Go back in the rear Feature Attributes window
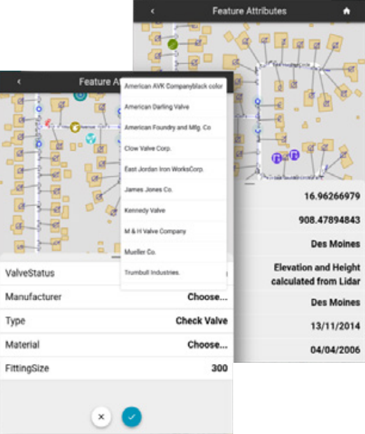The width and height of the screenshot is (365, 434). 152,11
